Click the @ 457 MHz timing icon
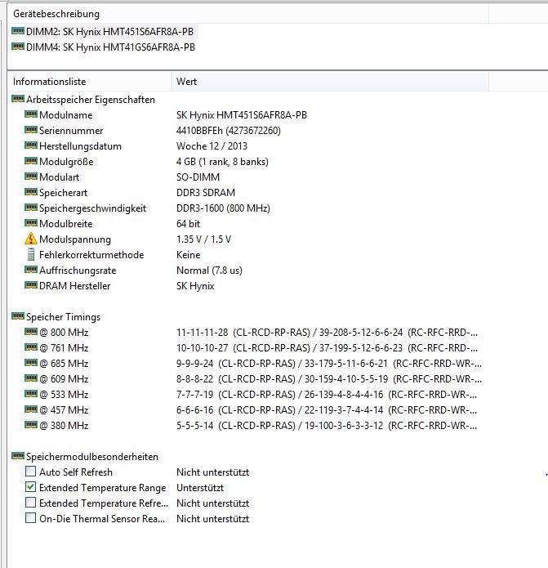The image size is (548, 568). coord(31,409)
